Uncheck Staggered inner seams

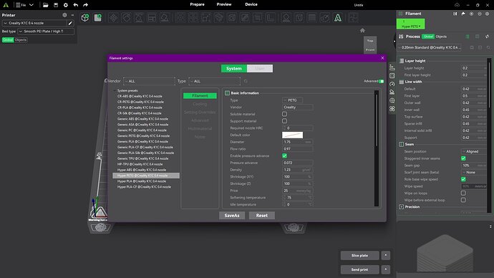tap(463, 158)
